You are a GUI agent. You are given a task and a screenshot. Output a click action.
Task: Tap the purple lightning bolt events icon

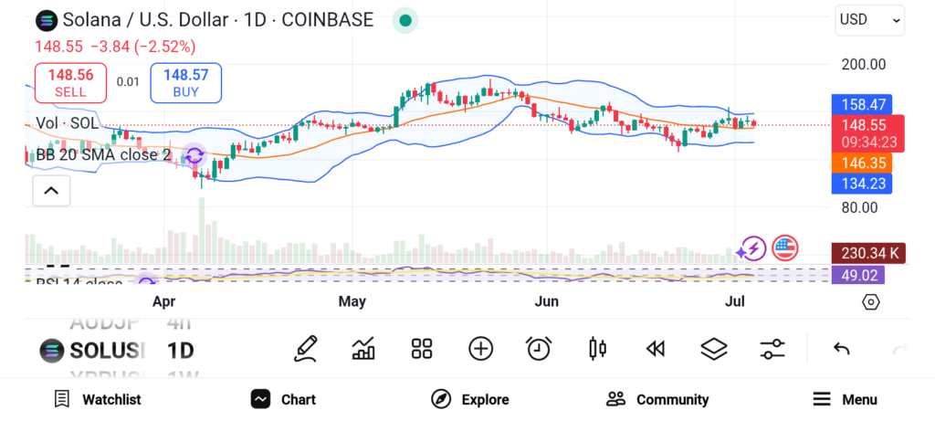click(751, 247)
